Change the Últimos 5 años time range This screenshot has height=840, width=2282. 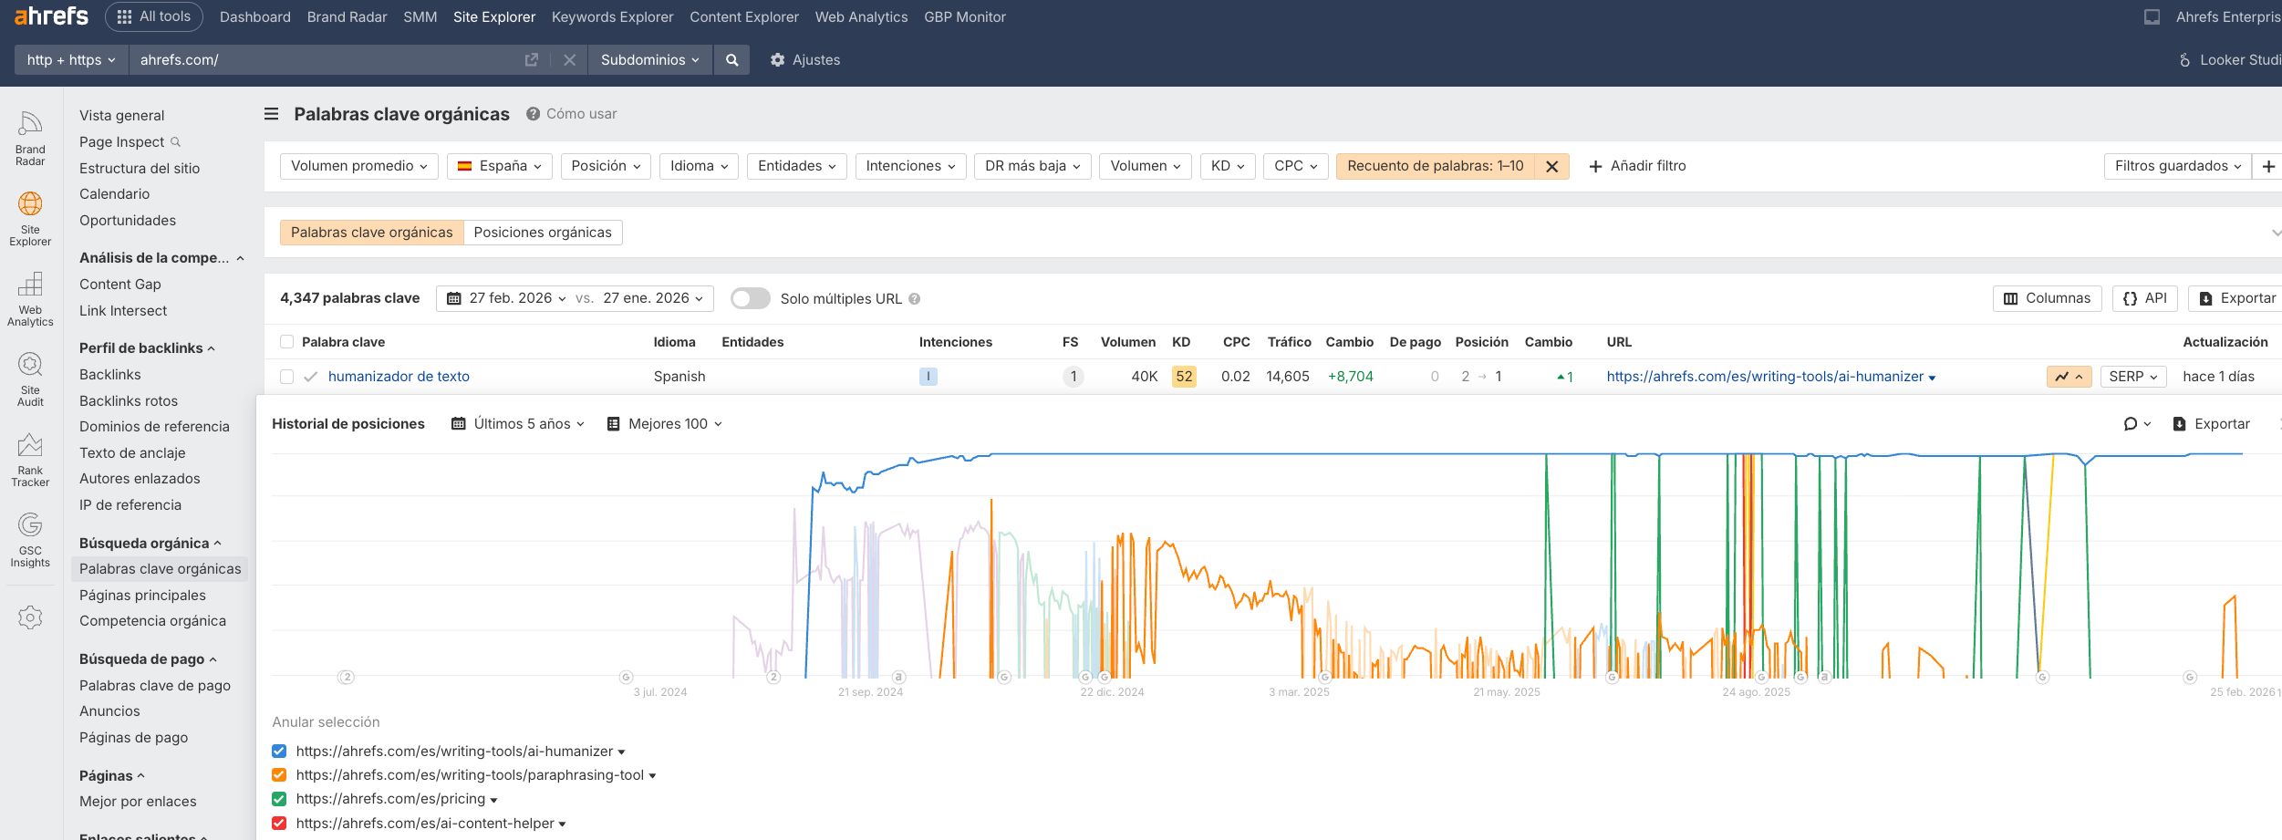(517, 423)
